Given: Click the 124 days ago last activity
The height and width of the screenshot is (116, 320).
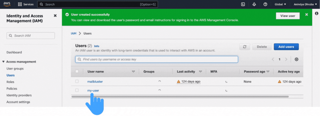Looking at the screenshot, I should (191, 82).
